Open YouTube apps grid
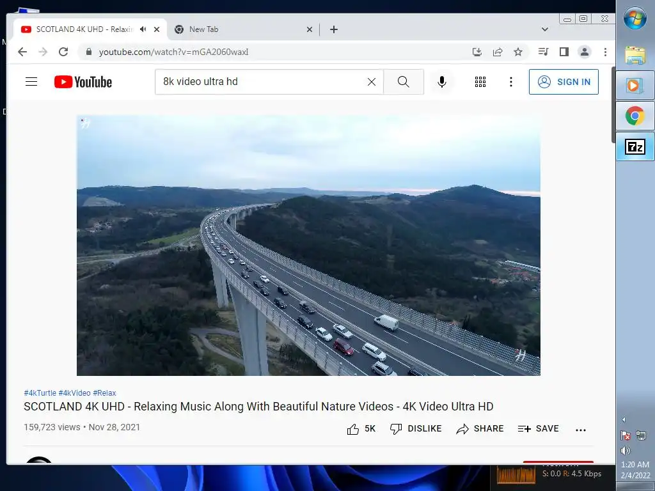This screenshot has height=491, width=655. click(x=480, y=82)
